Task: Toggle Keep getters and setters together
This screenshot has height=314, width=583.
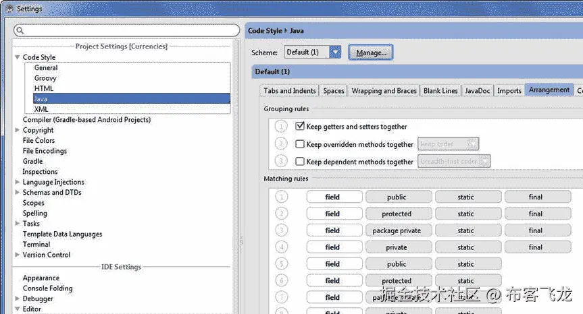Action: 300,126
